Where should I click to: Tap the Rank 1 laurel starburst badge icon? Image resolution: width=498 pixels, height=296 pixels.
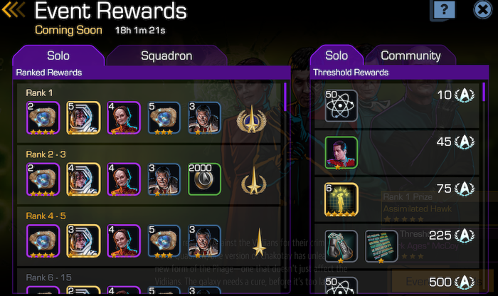coord(252,120)
